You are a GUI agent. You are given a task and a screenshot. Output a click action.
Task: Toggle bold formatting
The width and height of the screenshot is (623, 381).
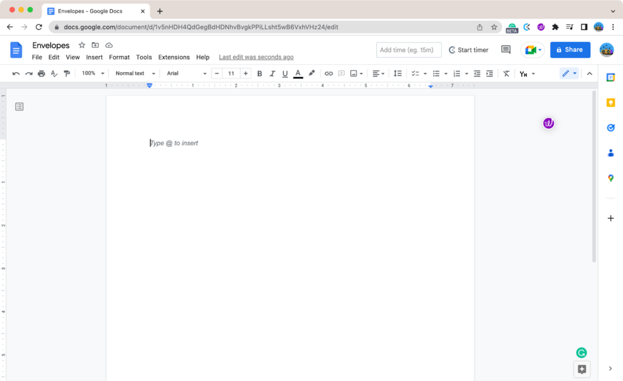coord(260,73)
